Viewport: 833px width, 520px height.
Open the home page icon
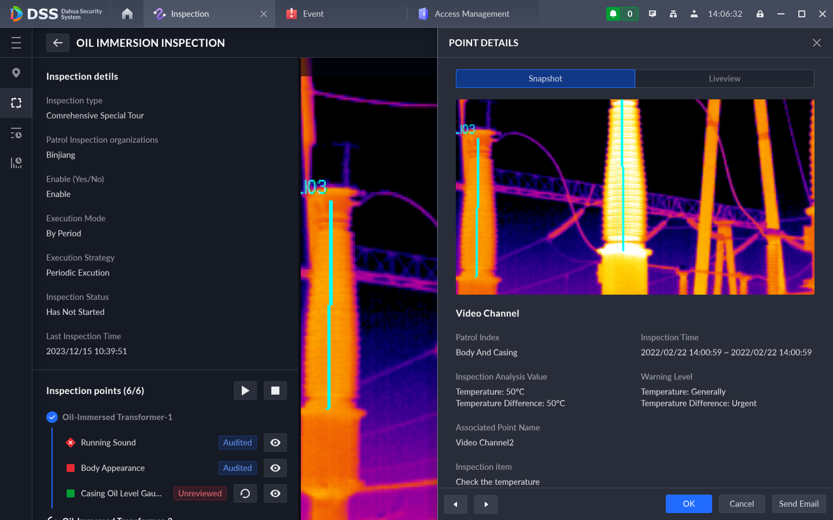pos(127,14)
